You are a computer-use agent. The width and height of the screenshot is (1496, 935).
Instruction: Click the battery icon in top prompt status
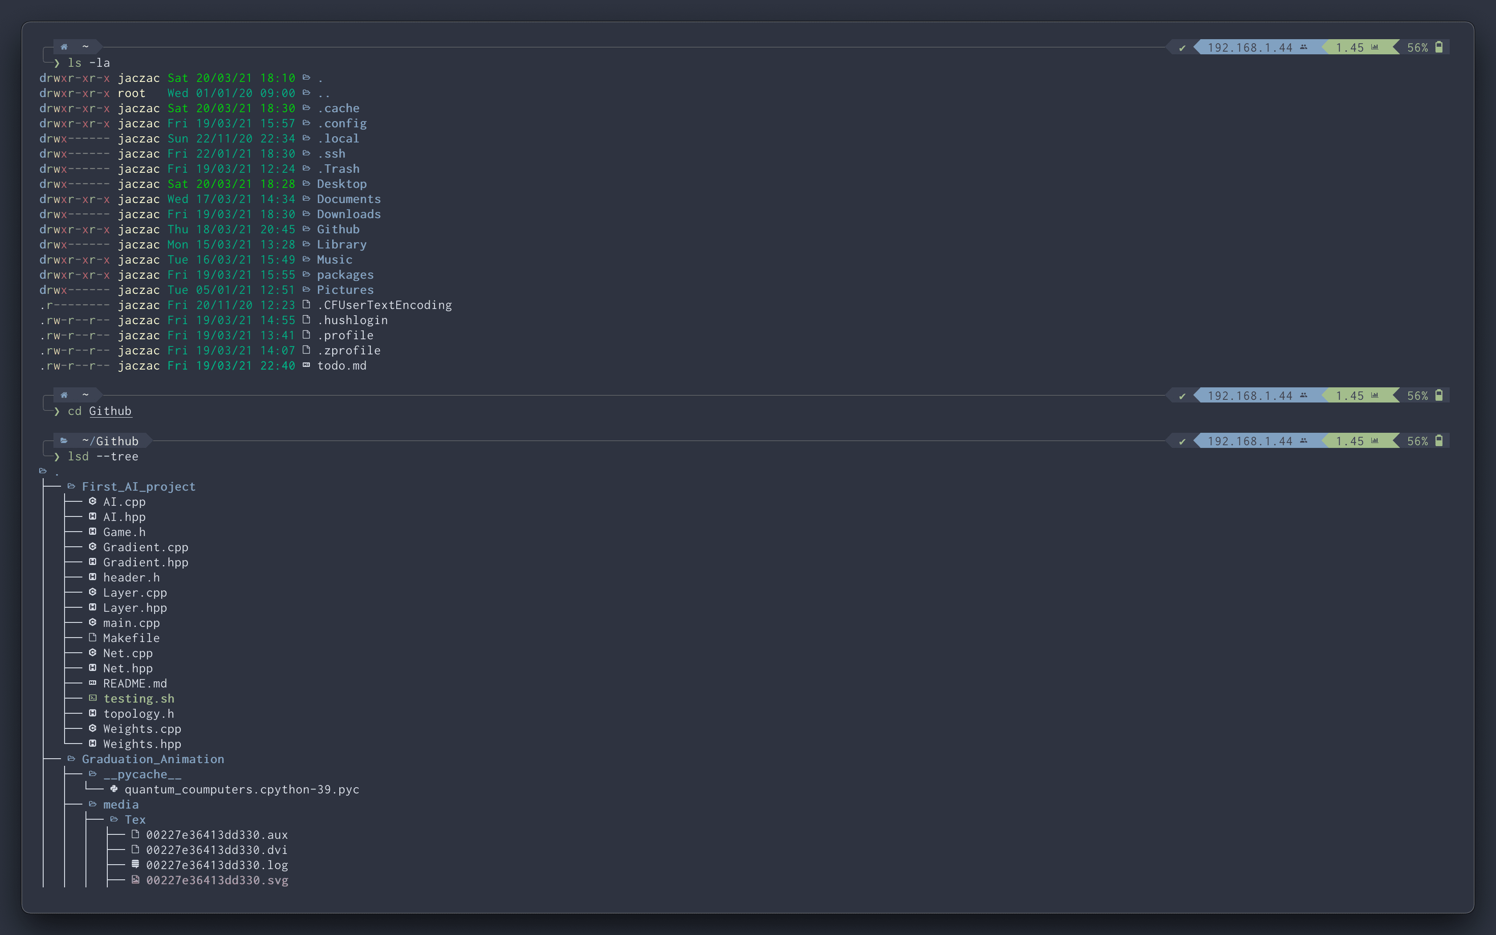click(x=1439, y=47)
